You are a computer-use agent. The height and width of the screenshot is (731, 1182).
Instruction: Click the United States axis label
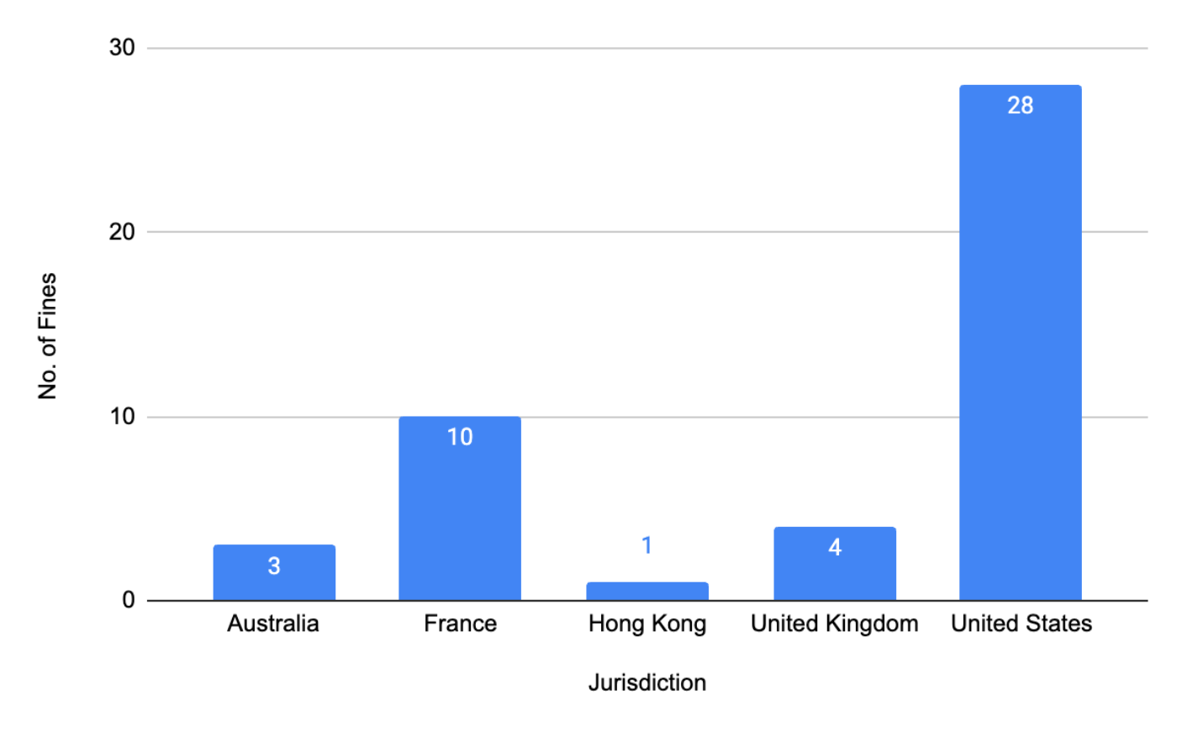tap(1021, 623)
